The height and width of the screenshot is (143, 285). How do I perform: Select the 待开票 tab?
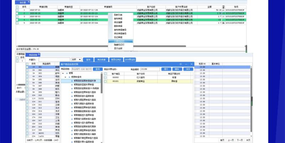[22, 2]
